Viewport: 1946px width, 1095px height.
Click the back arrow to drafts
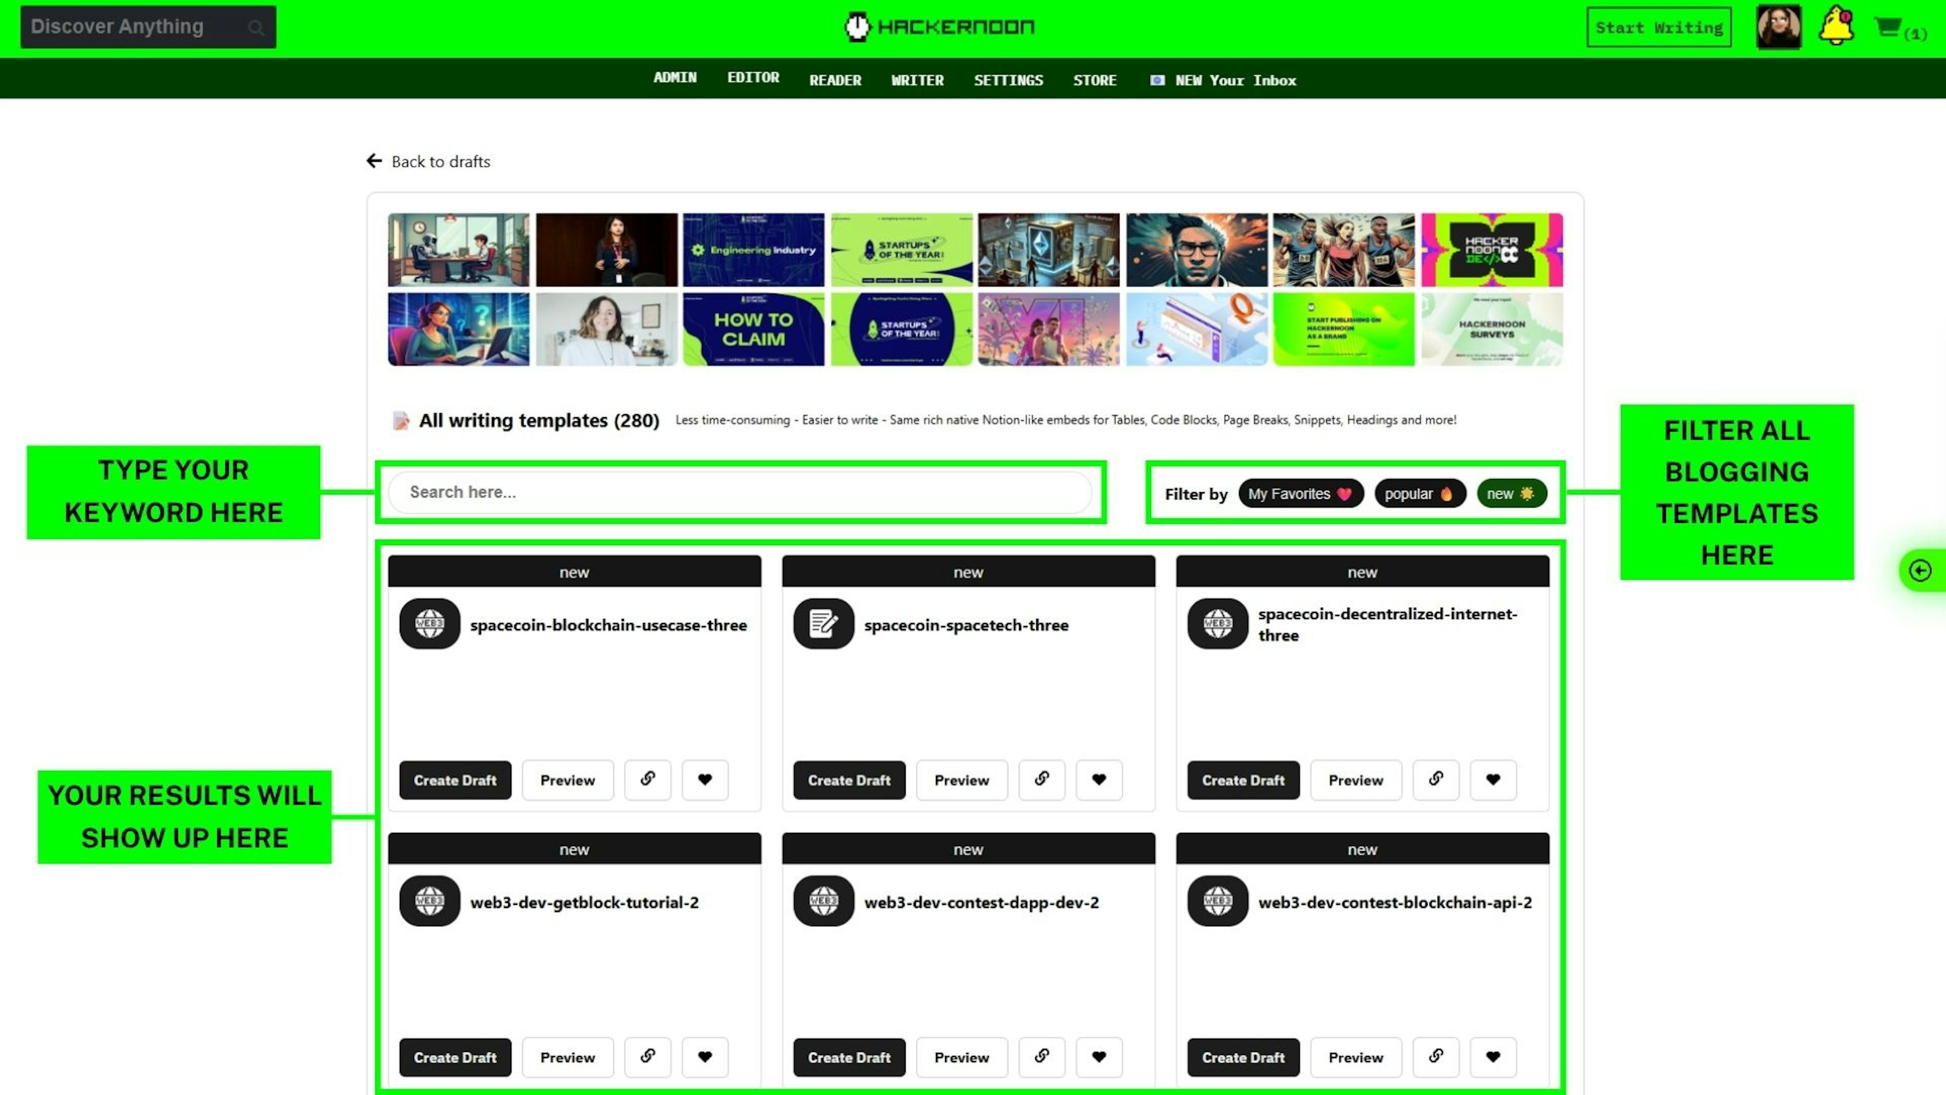click(374, 161)
